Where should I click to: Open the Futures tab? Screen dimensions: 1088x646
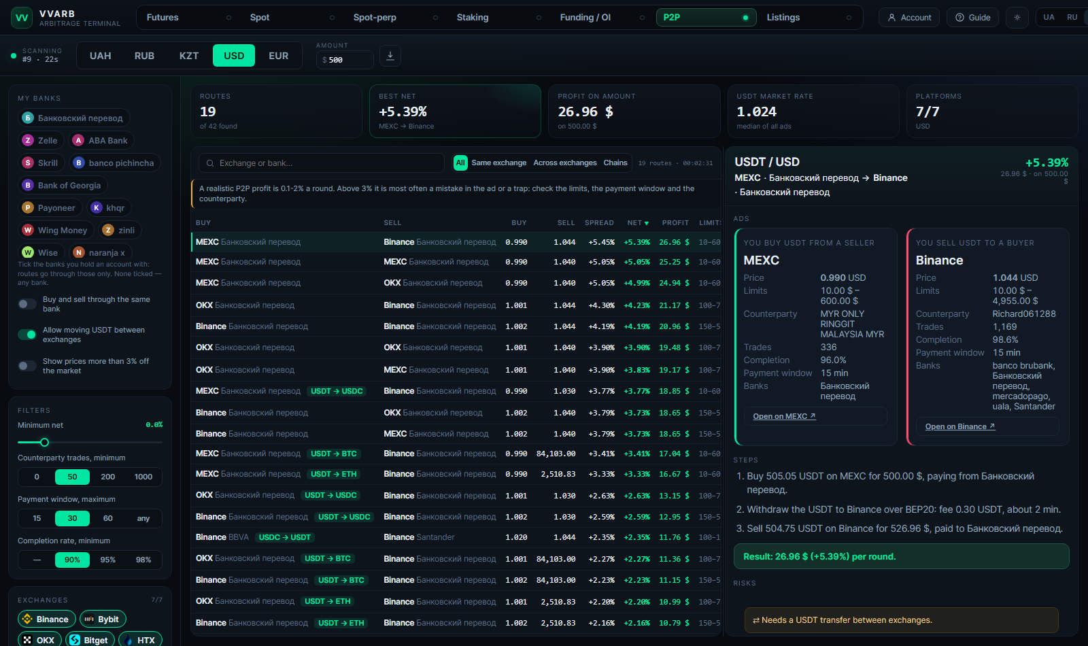pyautogui.click(x=188, y=18)
